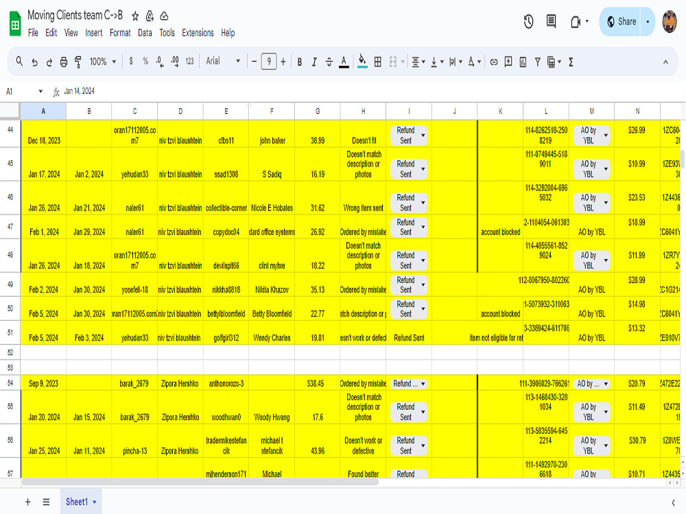Screen dimensions: 686x514
Task: Open the merge cells type dropdown
Action: pos(403,62)
